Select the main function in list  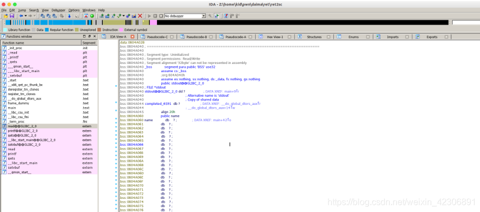pyautogui.click(x=49, y=108)
